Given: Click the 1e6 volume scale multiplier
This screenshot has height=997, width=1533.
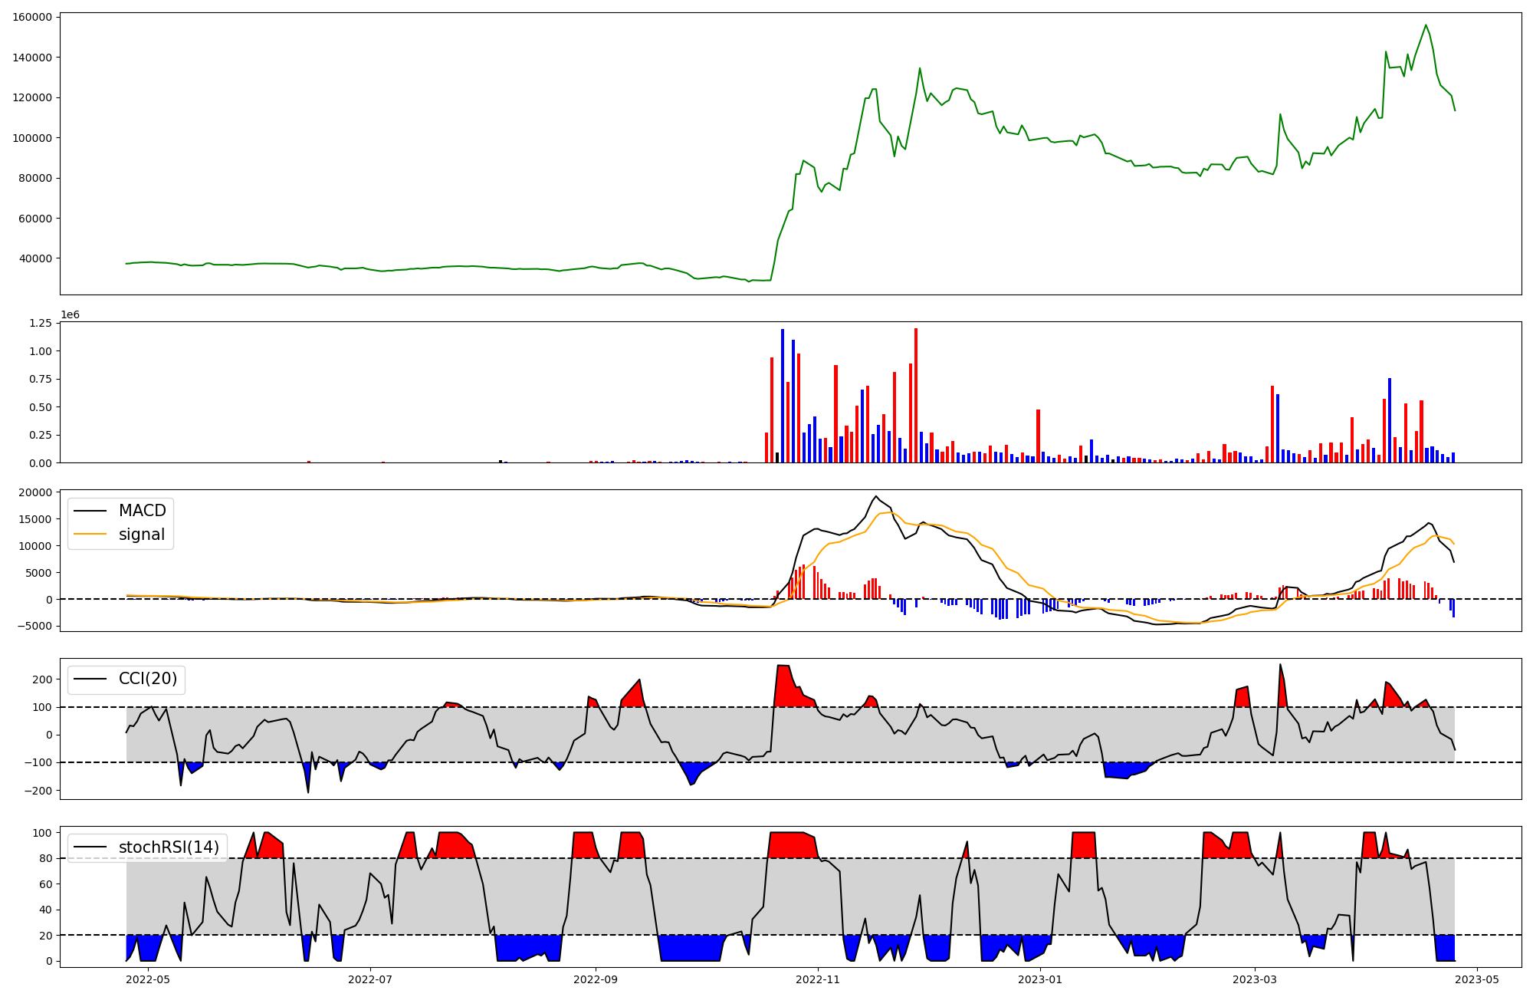Looking at the screenshot, I should click(x=70, y=315).
